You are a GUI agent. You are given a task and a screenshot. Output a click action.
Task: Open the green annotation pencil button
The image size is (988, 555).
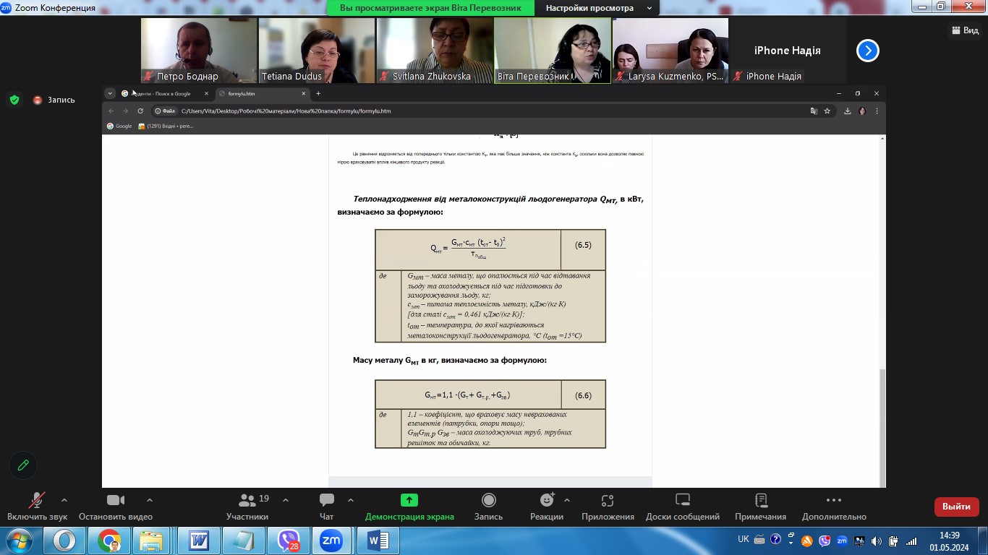click(23, 465)
